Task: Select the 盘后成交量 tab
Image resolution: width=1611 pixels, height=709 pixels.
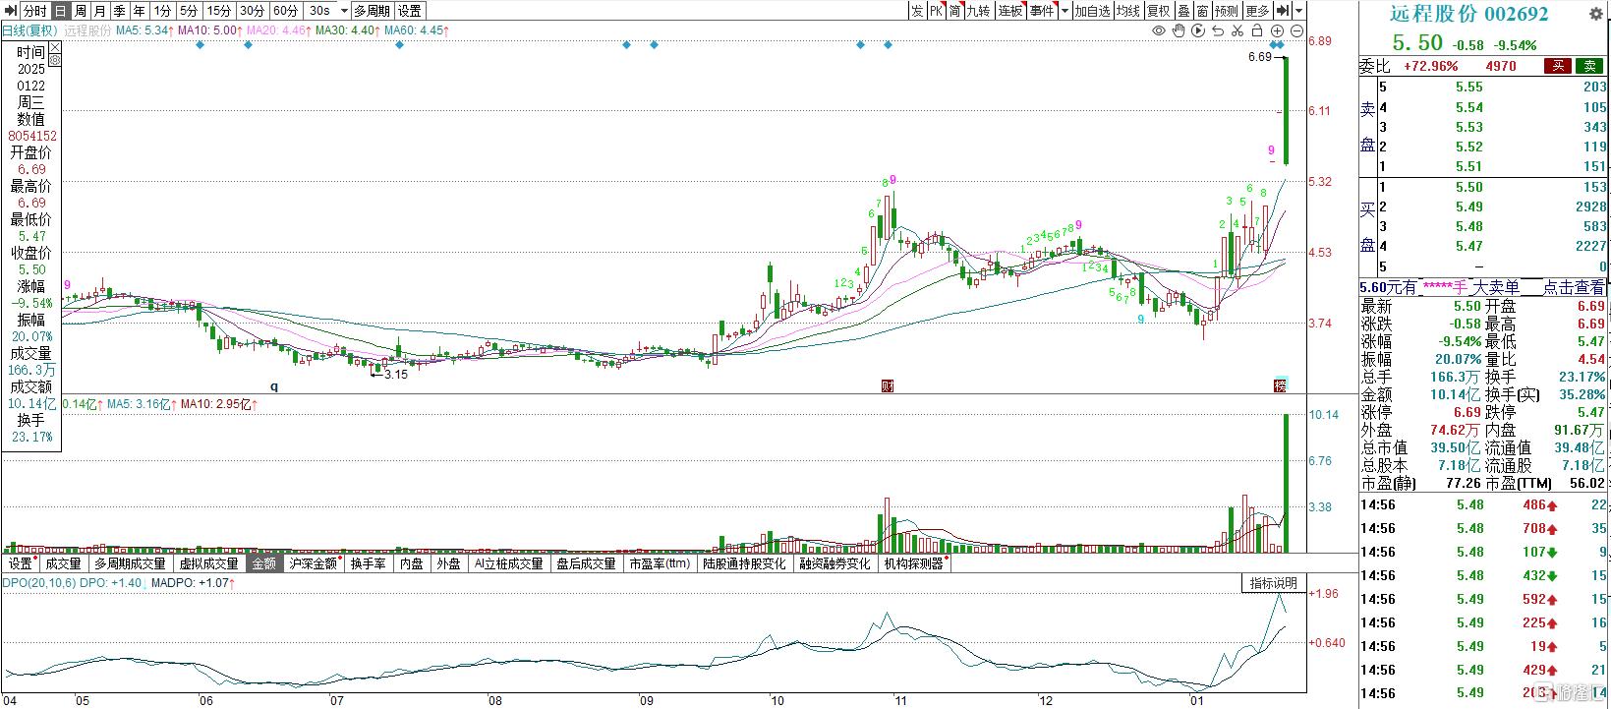Action: click(586, 563)
